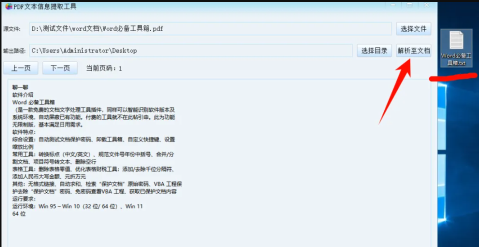Click the 输出路径 label
Viewport: 479px width, 247px height.
[14, 51]
